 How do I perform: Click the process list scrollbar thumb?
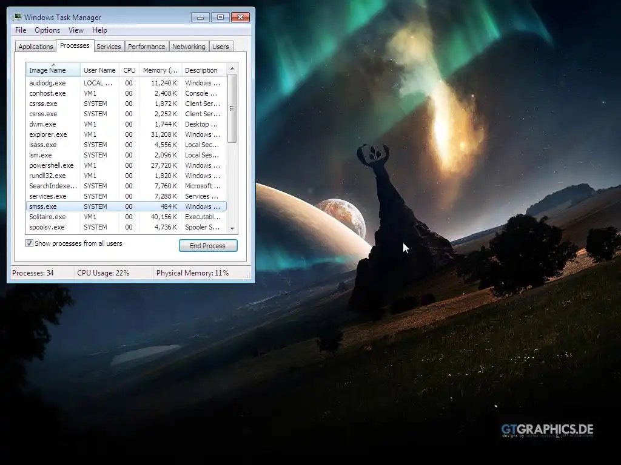(232, 108)
